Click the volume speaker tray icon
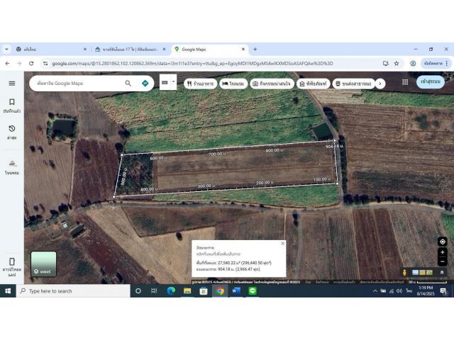 [399, 291]
